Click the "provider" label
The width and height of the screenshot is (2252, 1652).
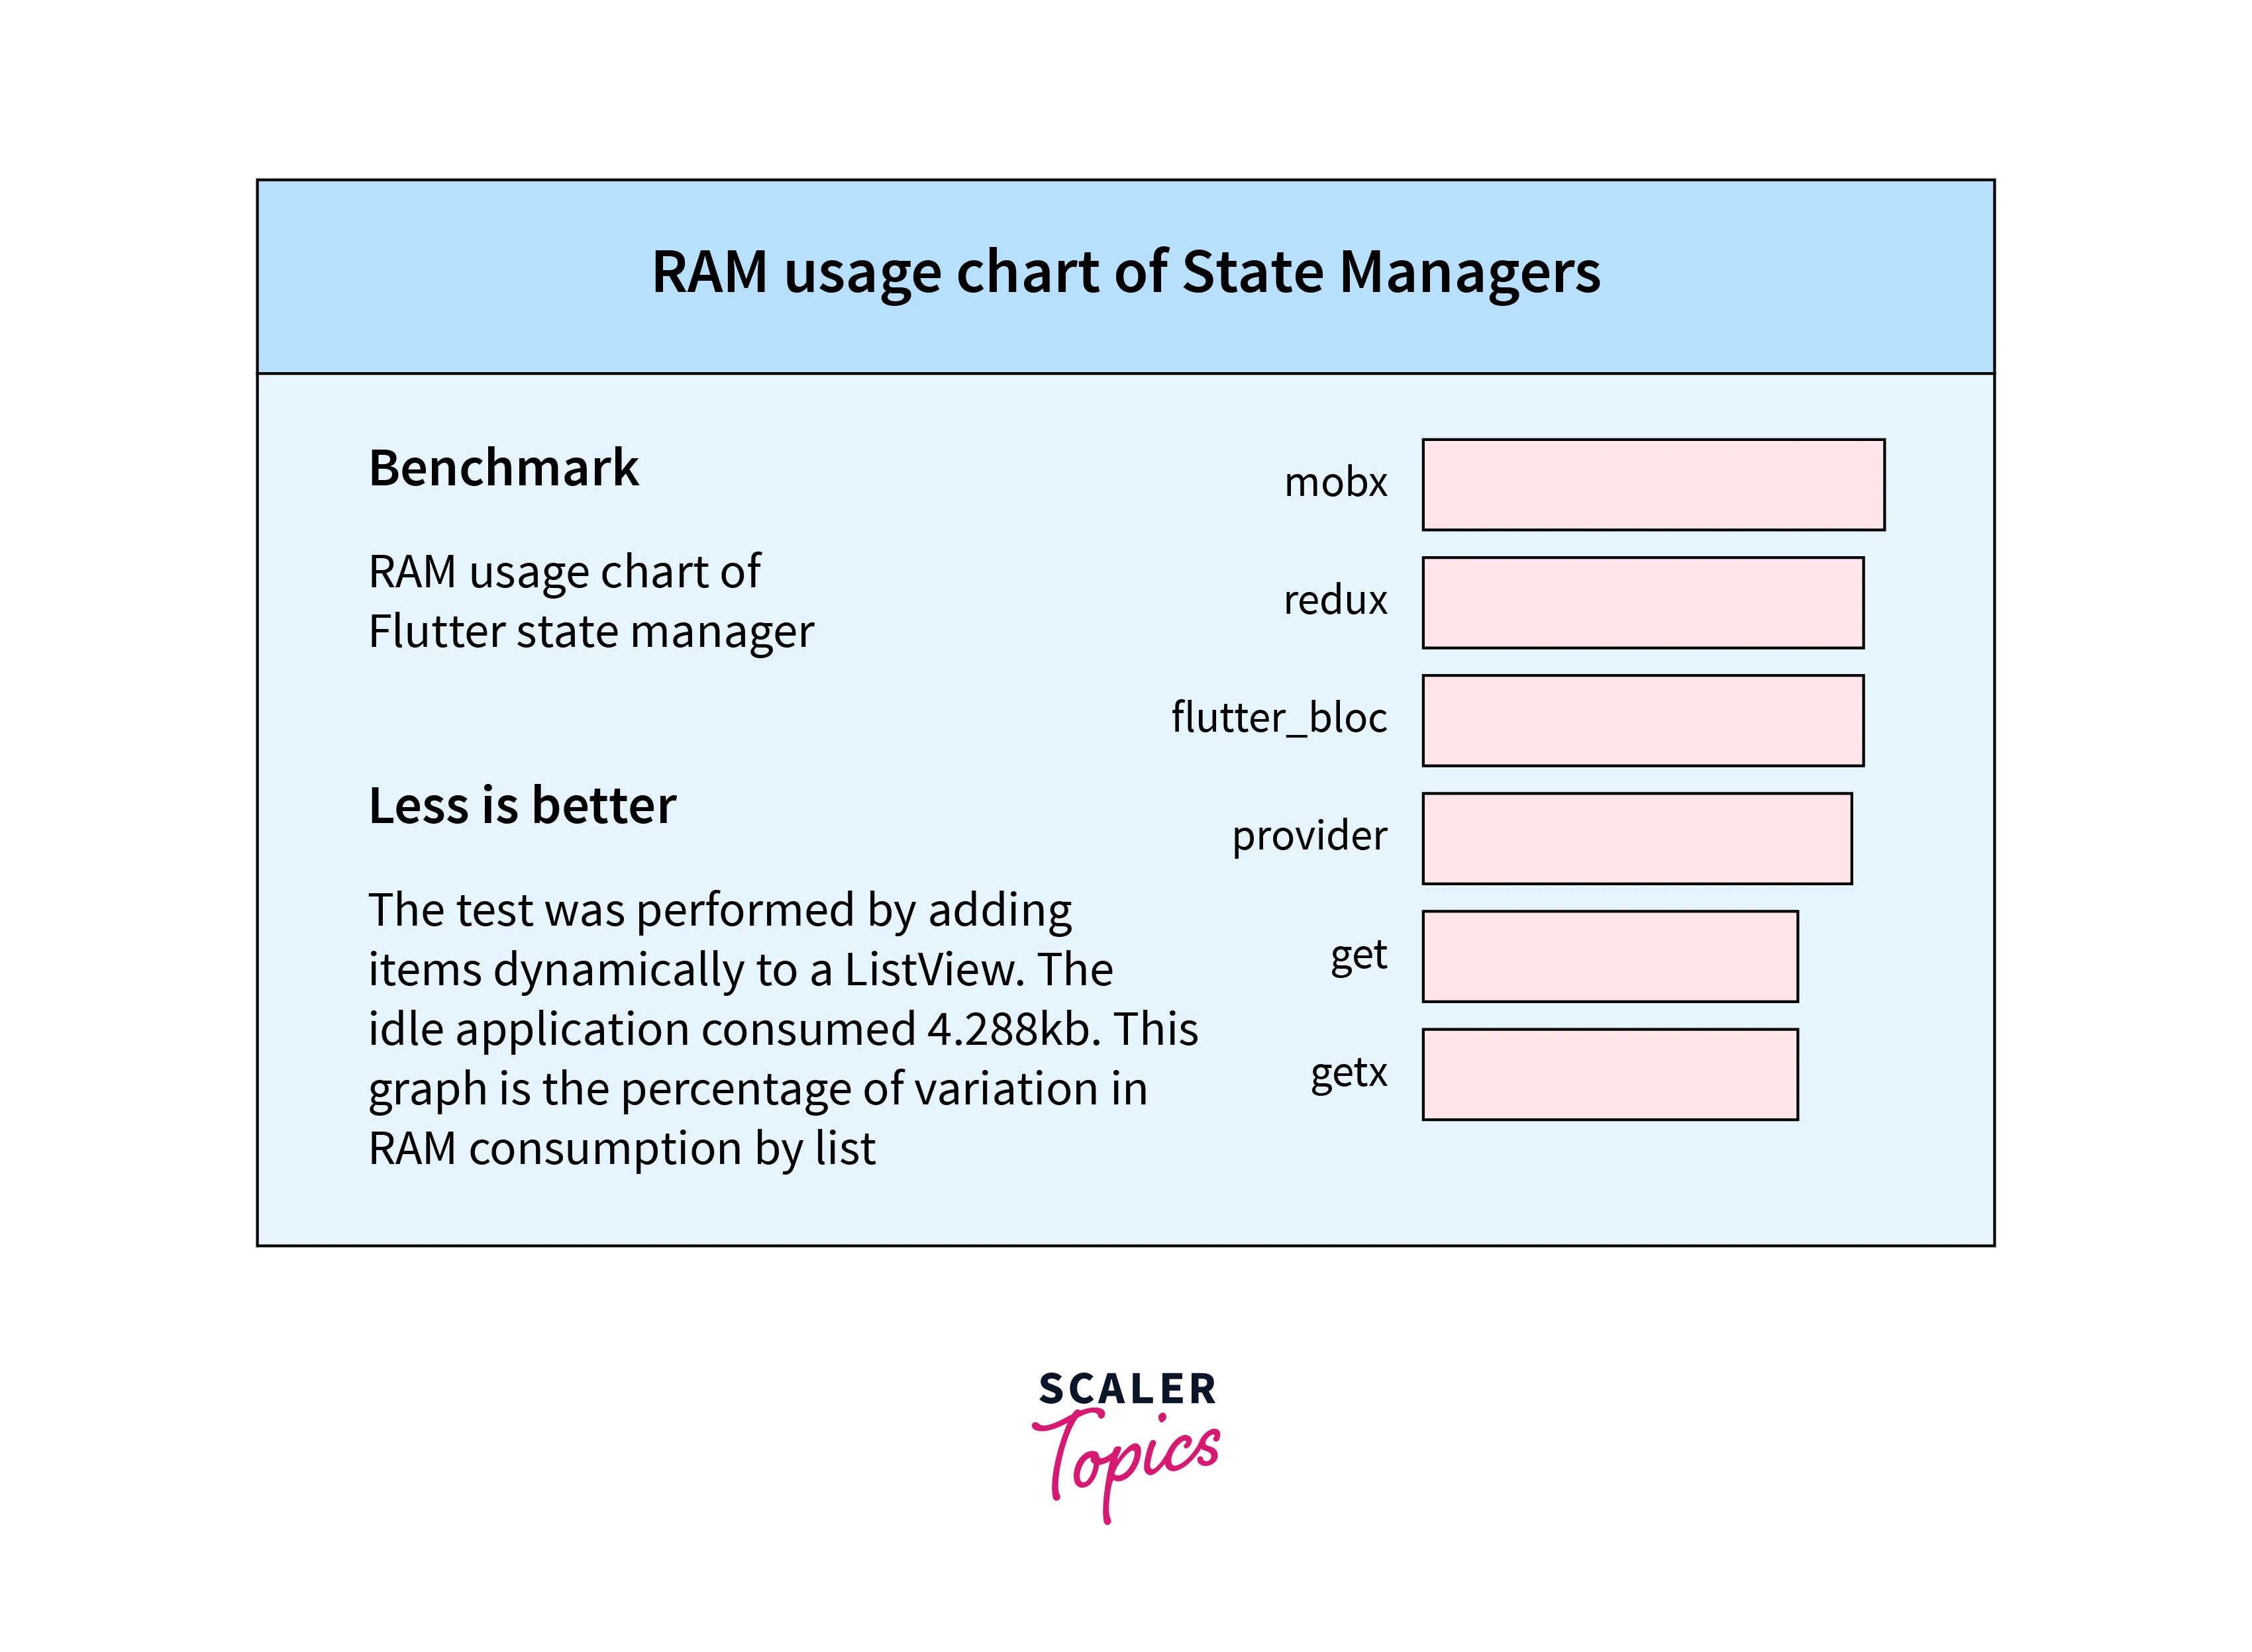coord(1309,836)
